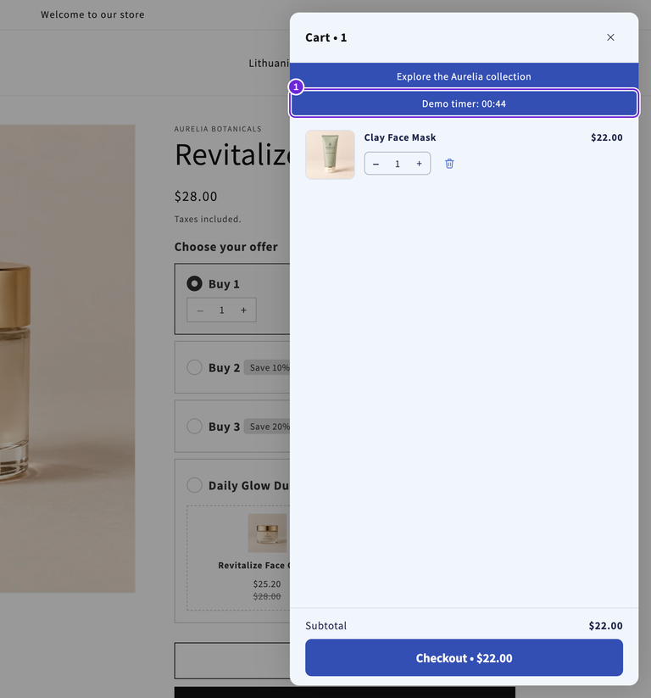Select the Buy 3 offer radio button

click(194, 426)
